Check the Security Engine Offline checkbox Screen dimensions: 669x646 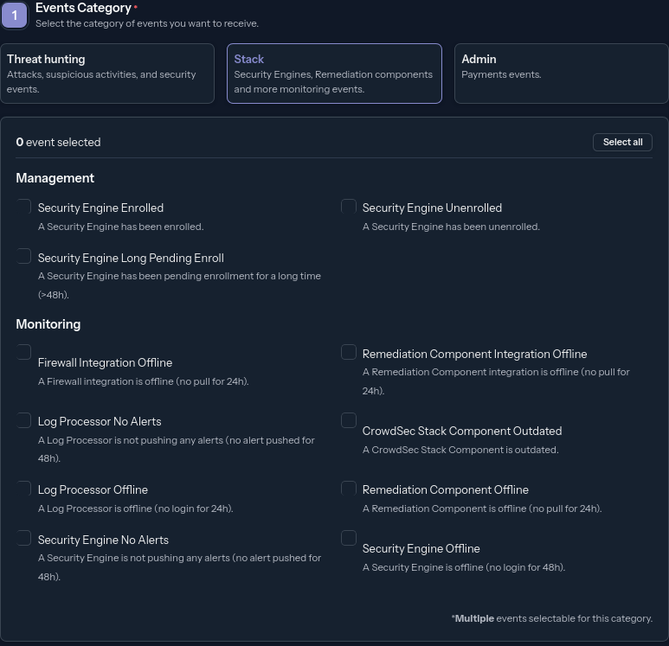(x=349, y=539)
